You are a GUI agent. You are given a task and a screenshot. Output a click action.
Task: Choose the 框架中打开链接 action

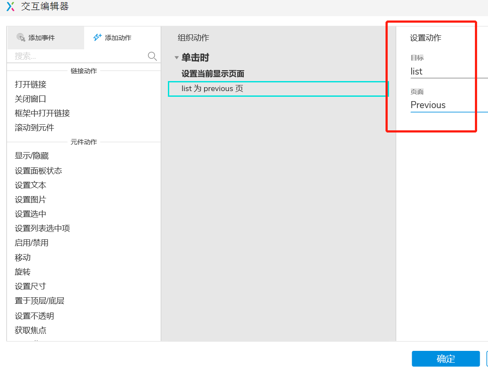pyautogui.click(x=42, y=113)
